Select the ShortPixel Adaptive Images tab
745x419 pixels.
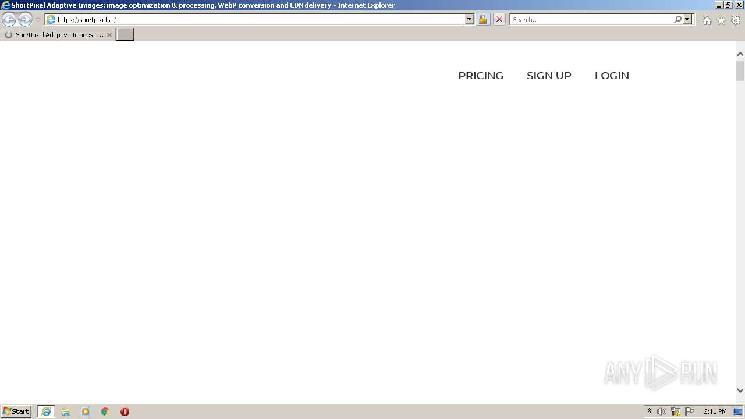(58, 35)
